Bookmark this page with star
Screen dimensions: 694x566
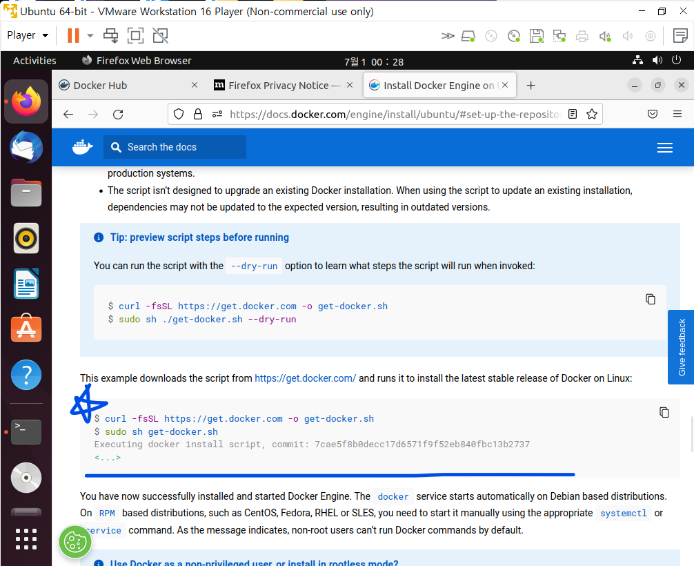pyautogui.click(x=592, y=115)
